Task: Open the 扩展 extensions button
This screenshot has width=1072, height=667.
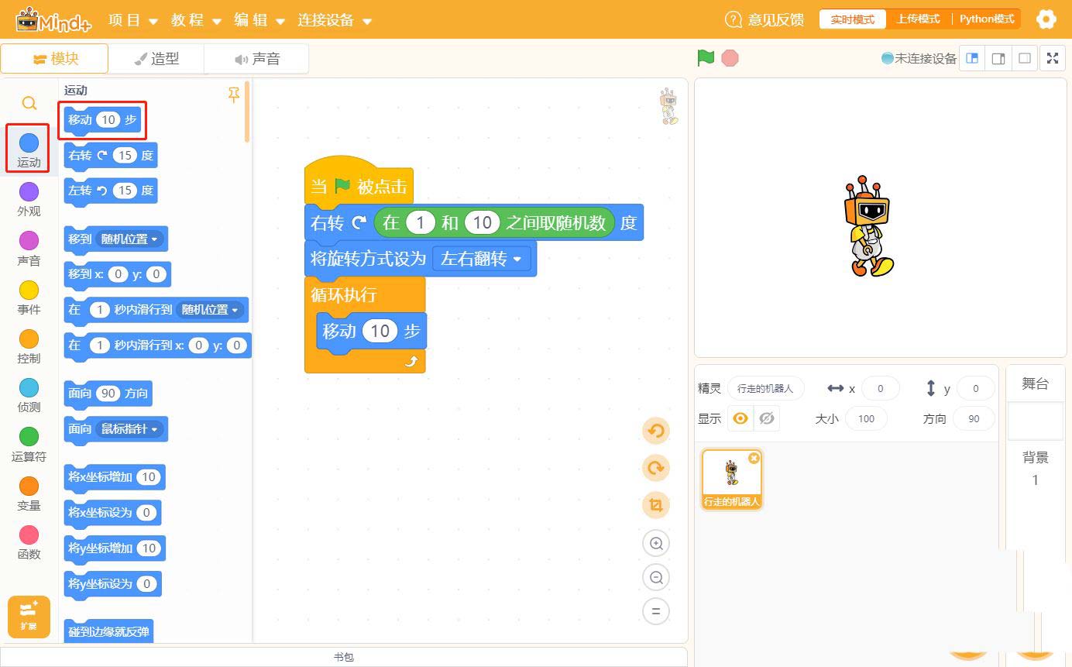Action: click(29, 617)
